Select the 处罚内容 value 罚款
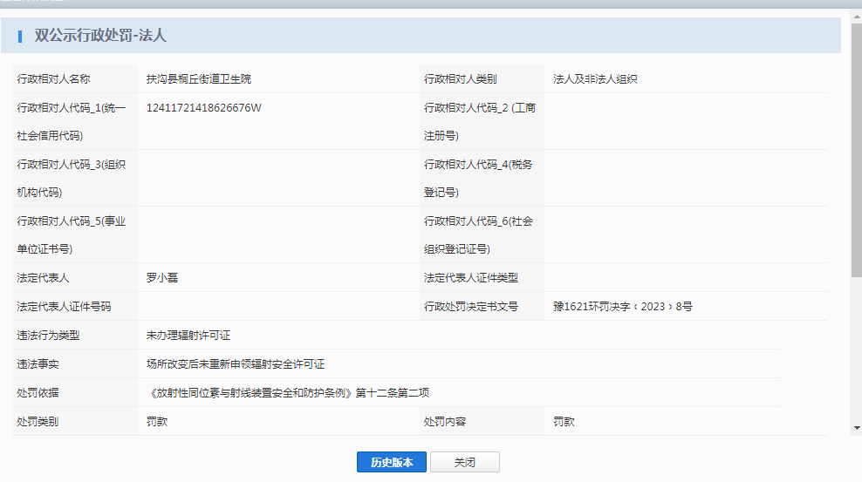 [x=564, y=422]
